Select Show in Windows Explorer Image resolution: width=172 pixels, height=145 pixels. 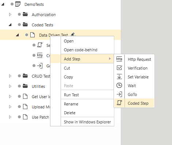(82, 122)
